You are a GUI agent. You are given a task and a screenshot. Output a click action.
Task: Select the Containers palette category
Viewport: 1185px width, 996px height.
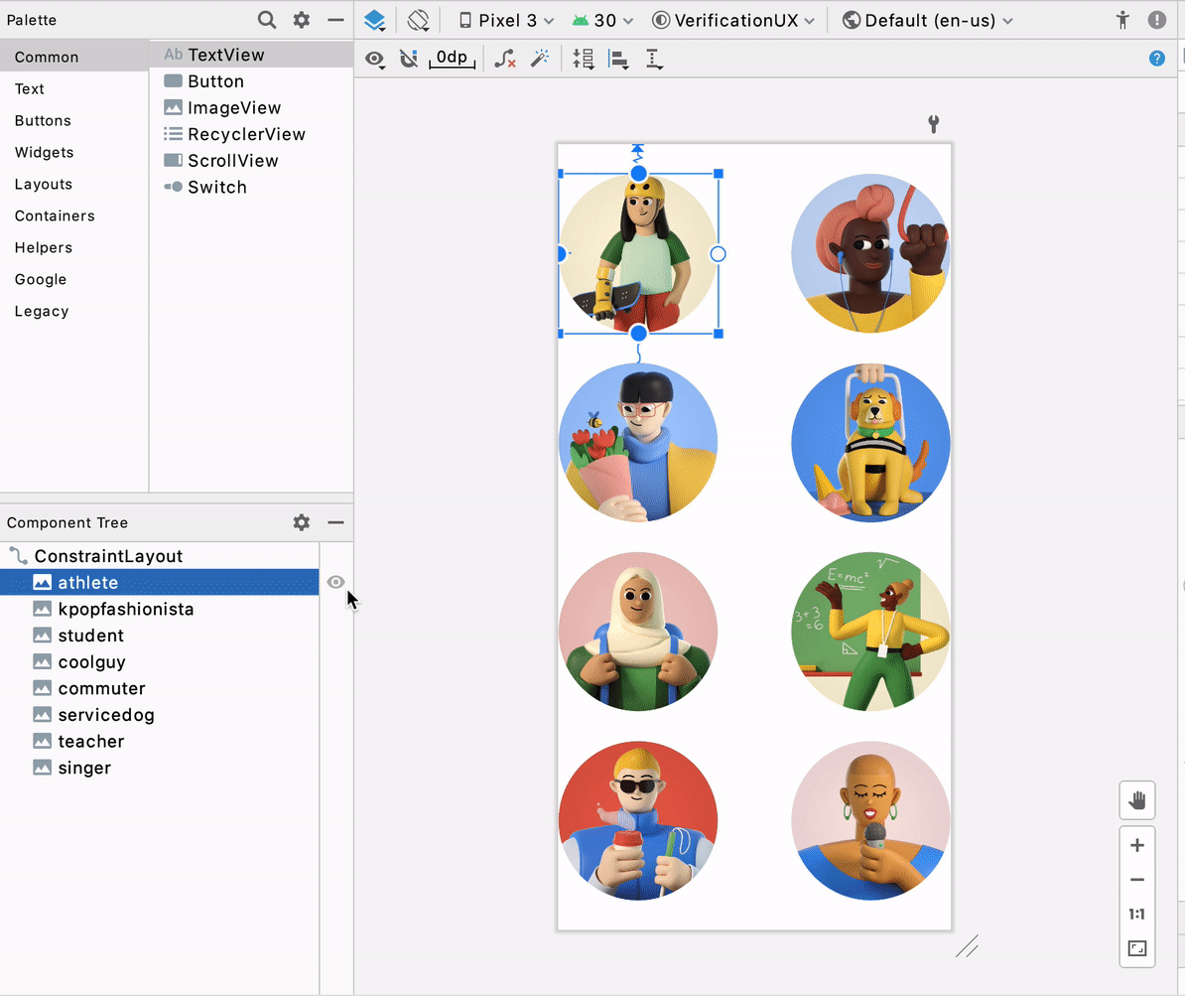coord(54,215)
